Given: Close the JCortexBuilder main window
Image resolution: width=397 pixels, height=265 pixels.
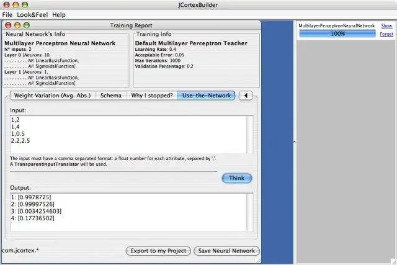Looking at the screenshot, I should click(7, 4).
